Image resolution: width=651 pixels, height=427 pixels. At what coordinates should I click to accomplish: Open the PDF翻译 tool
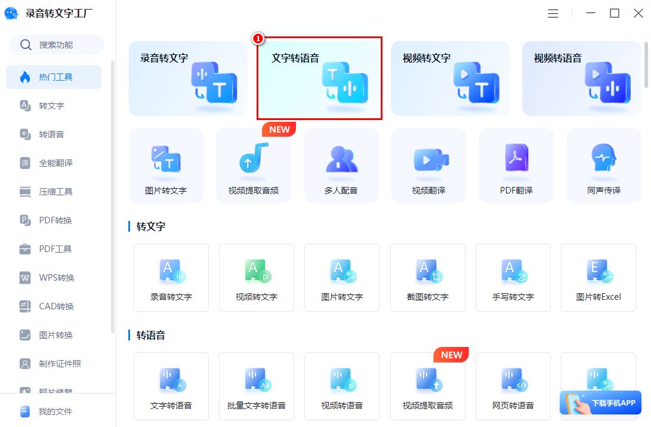point(517,166)
